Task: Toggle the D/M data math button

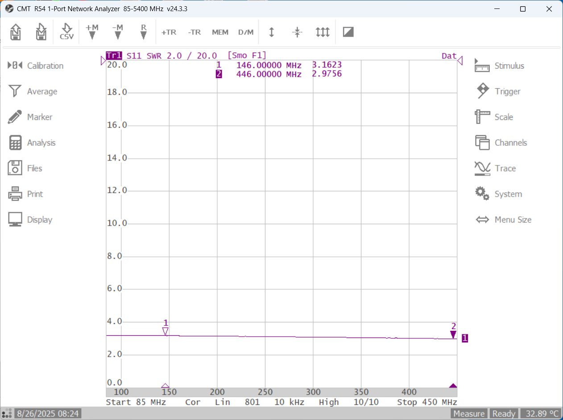Action: pos(245,32)
